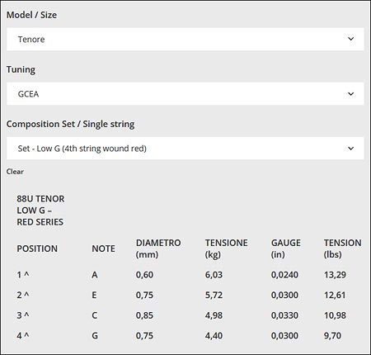Screen dimensions: 371x355
Task: Open the Model / Size dropdown showing Tenore
Action: (185, 39)
